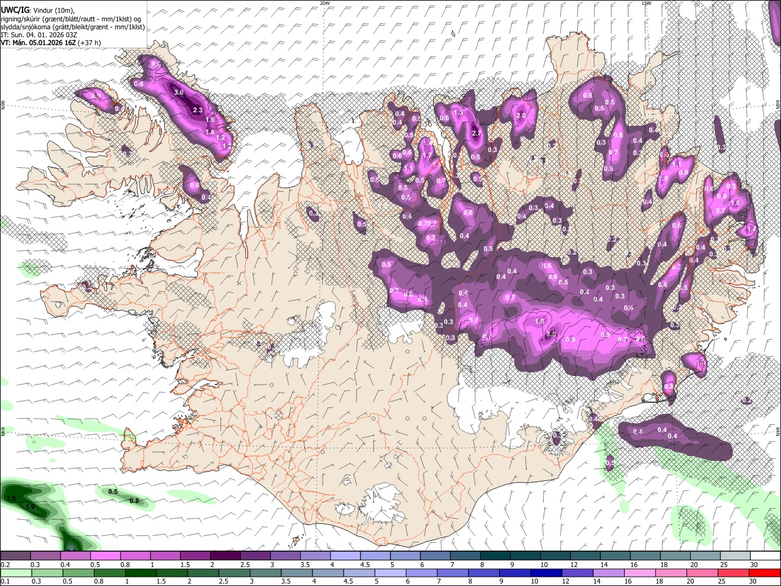Click lightest green 0.1 rain scale swatch
Image resolution: width=781 pixels, height=586 pixels.
15,573
